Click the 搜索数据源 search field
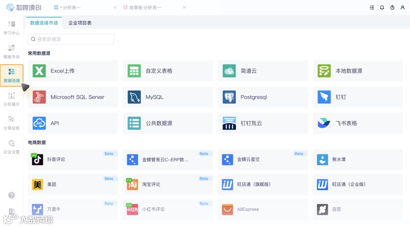 71,39
